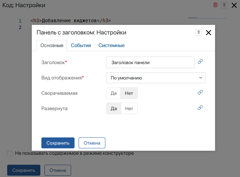
Task: Switch to the Системные tab
Action: tap(111, 45)
